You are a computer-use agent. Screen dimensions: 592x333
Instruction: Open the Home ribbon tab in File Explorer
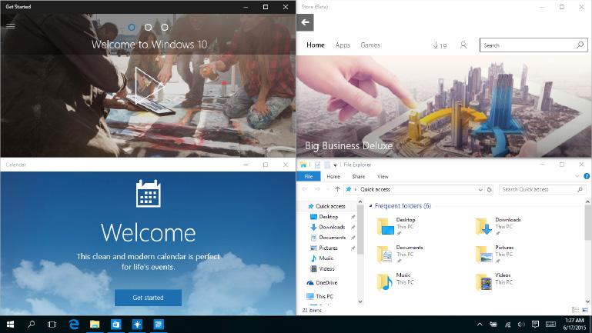(333, 176)
